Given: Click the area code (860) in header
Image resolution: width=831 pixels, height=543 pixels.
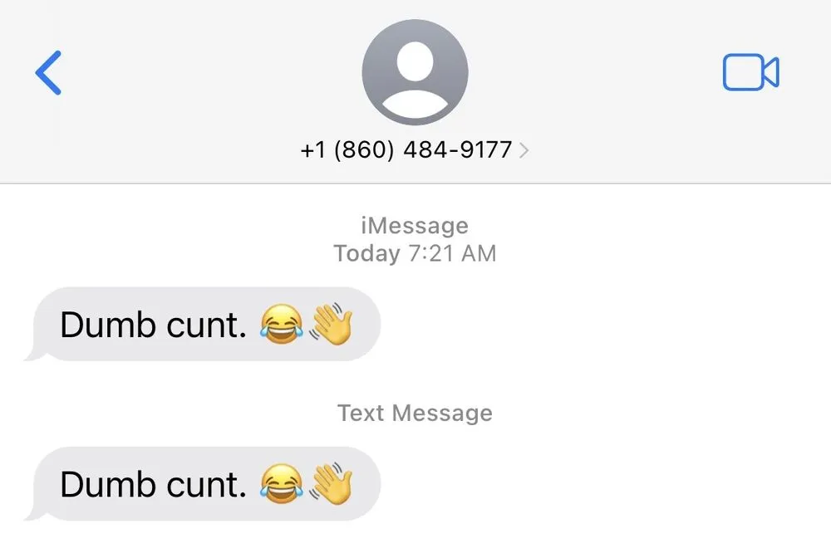Looking at the screenshot, I should click(364, 150).
